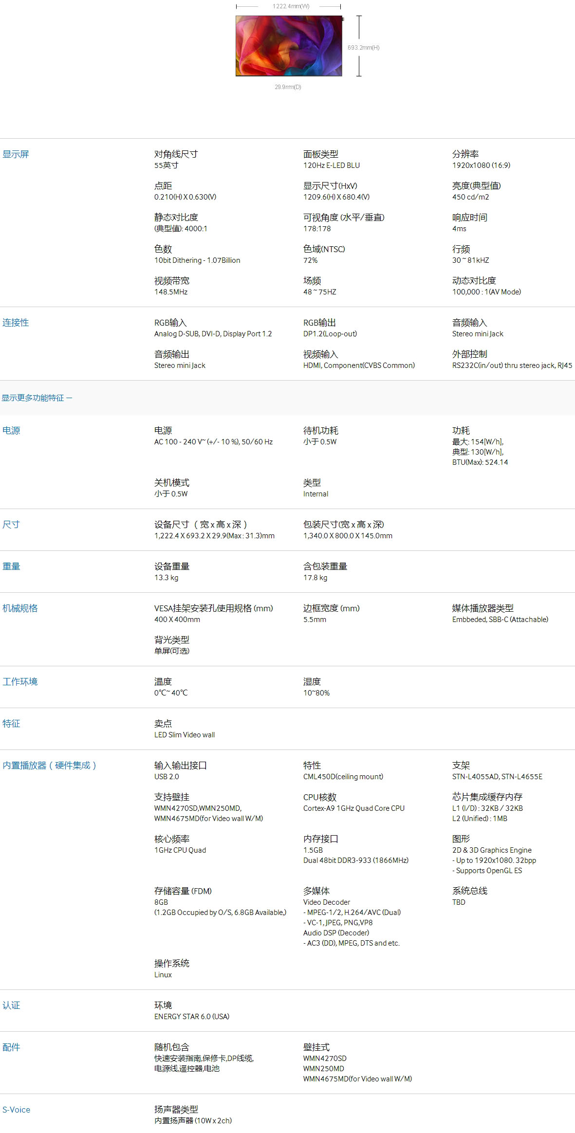Select the 机械规格 section heading
The height and width of the screenshot is (1133, 575).
point(20,608)
